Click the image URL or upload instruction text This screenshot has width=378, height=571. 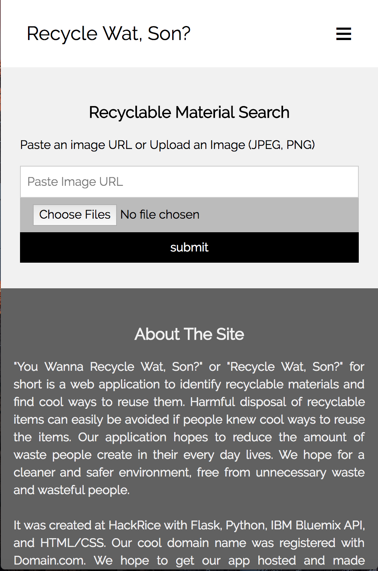click(x=167, y=145)
